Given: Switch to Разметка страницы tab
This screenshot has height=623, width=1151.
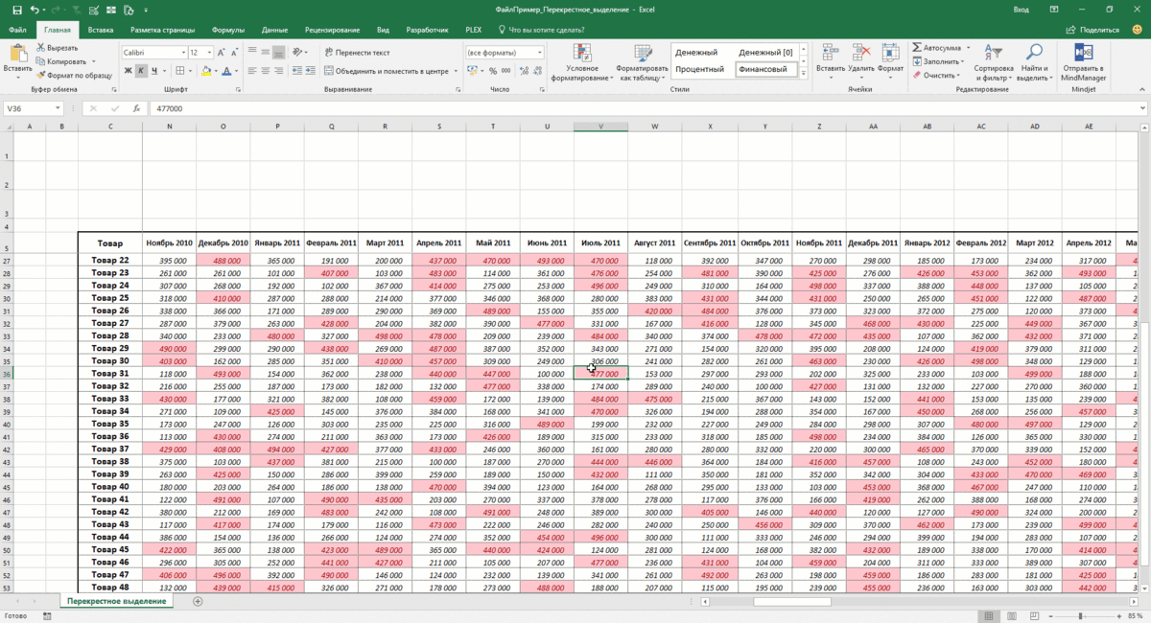Looking at the screenshot, I should (160, 30).
